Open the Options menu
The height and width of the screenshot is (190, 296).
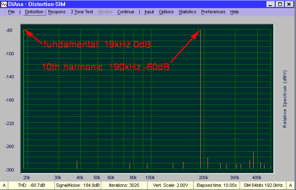pos(166,12)
